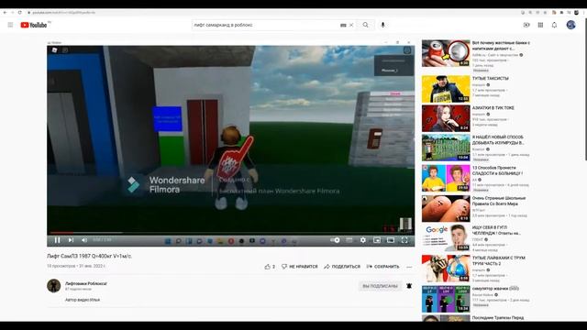
Task: Click the НЕ НРАВИТСЯ dislike button
Action: point(300,267)
